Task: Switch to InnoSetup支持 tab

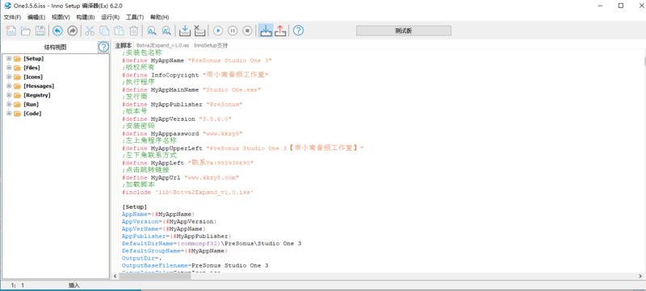Action: coord(211,45)
